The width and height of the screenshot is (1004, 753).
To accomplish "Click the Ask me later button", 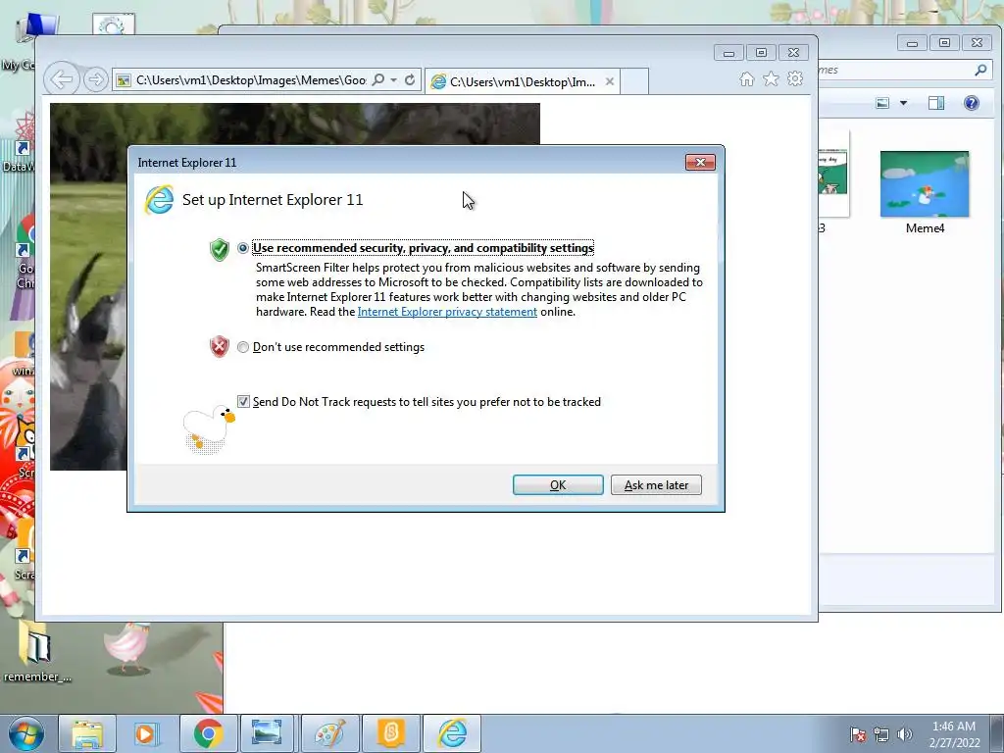I will point(656,484).
